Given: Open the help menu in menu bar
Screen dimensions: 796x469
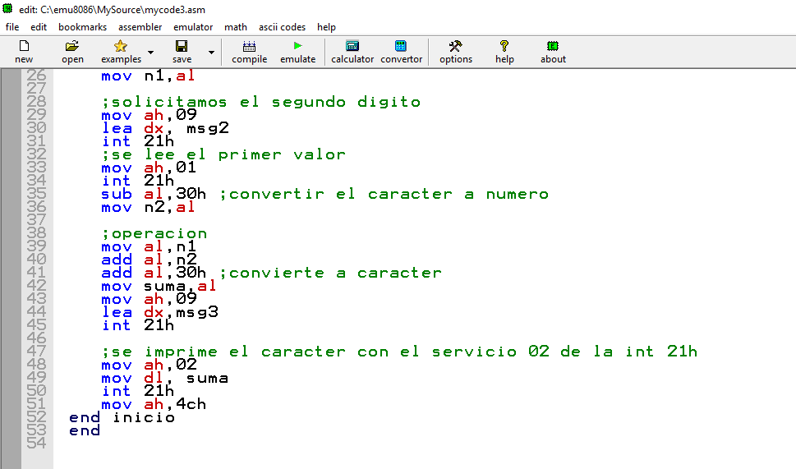Looking at the screenshot, I should tap(326, 27).
